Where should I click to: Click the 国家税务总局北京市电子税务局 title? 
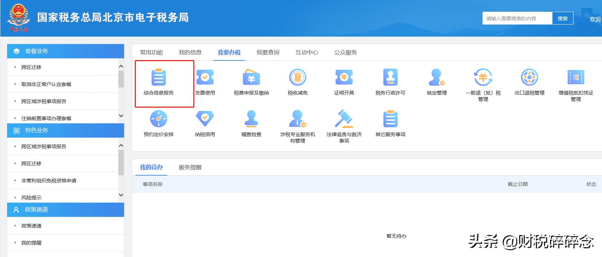coord(113,18)
